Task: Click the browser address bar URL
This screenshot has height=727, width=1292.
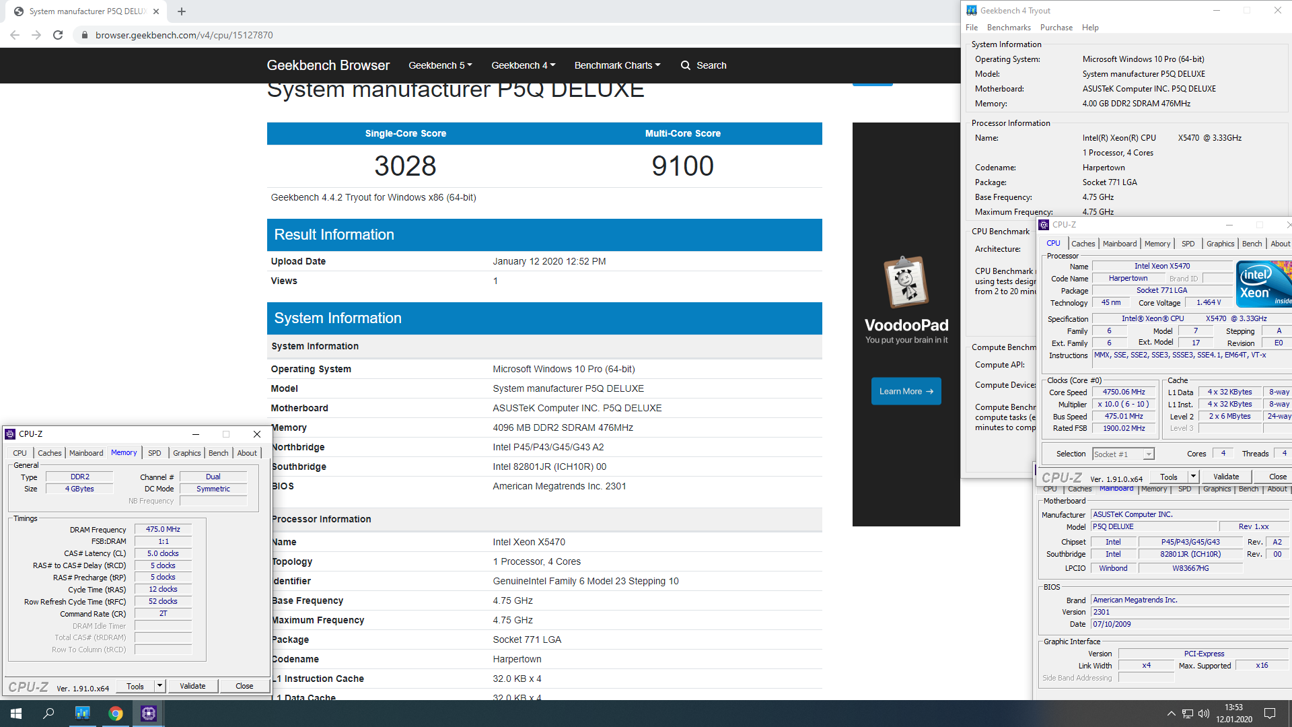Action: tap(184, 35)
